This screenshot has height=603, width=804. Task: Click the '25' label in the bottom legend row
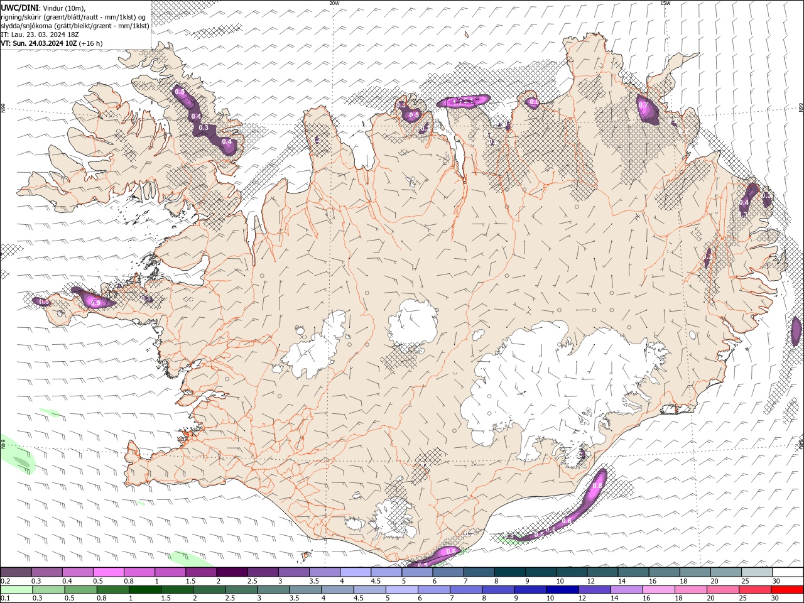(743, 598)
